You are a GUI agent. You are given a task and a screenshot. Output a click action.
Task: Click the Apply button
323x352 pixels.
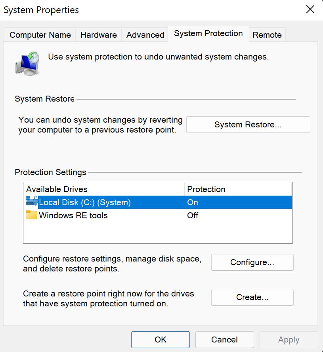(289, 340)
